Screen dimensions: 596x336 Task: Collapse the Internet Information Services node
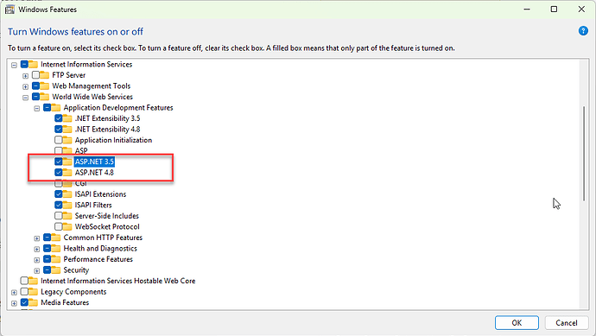coord(14,65)
